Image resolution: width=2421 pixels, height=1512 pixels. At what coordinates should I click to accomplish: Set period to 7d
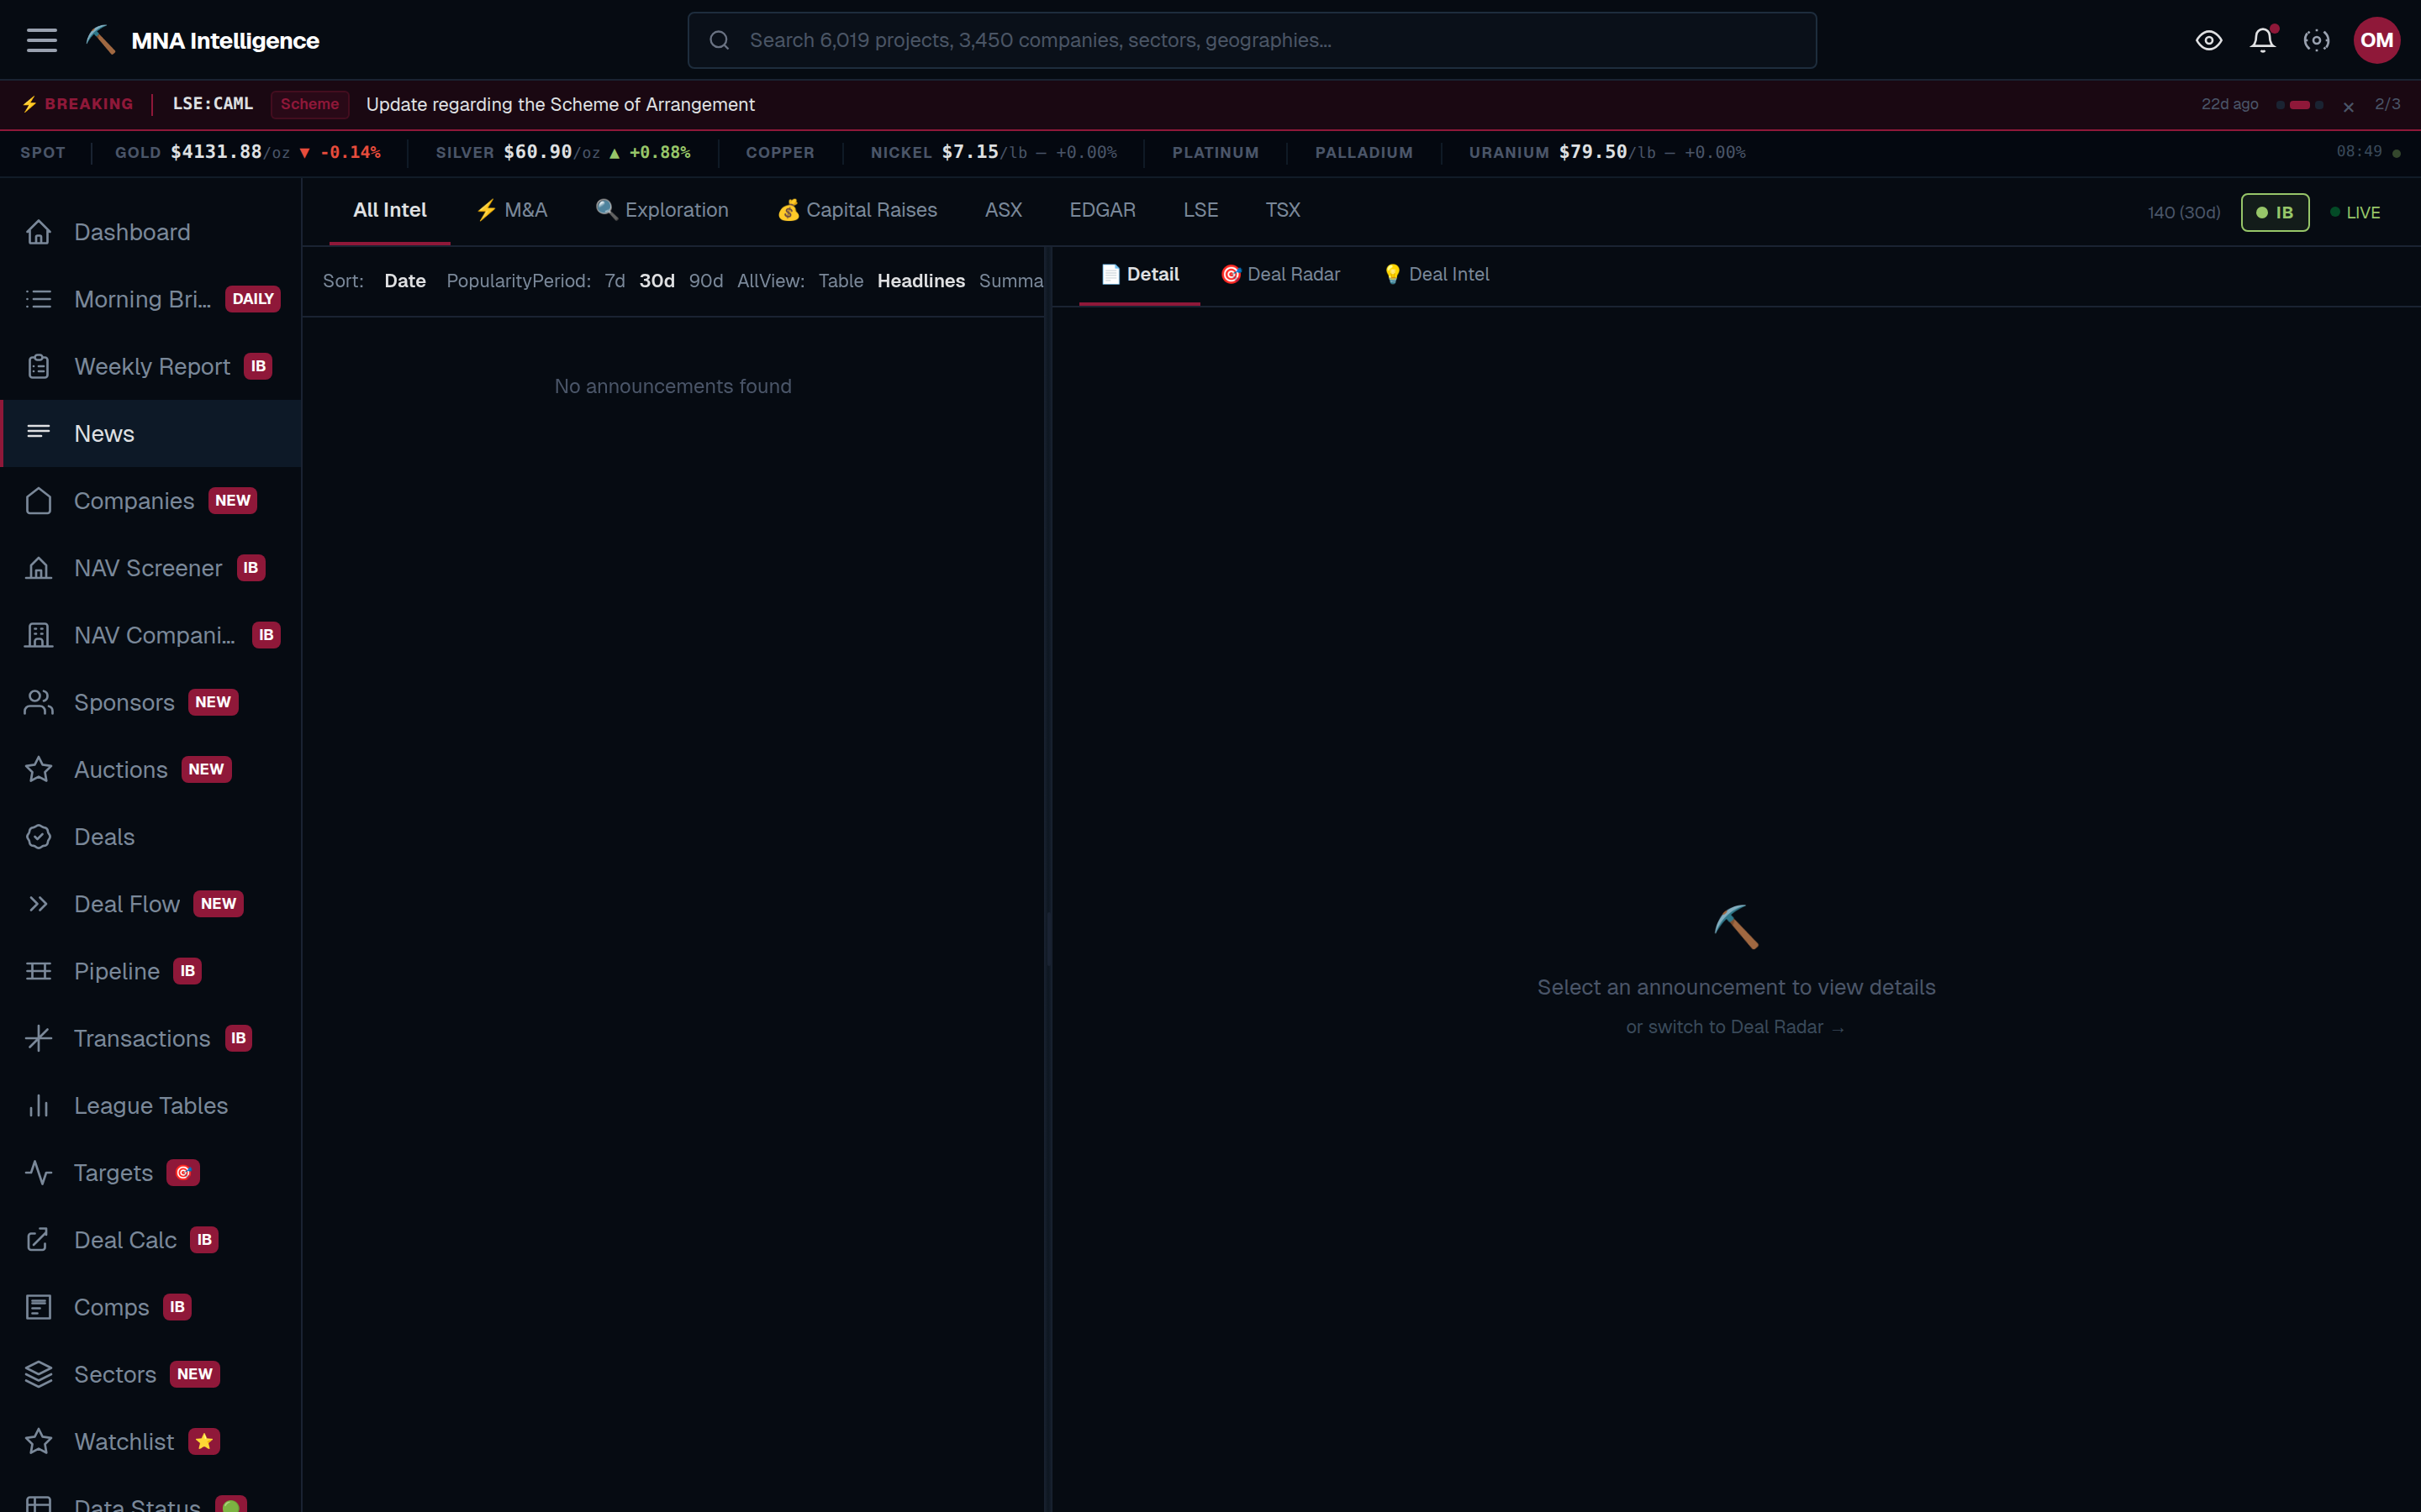[614, 281]
